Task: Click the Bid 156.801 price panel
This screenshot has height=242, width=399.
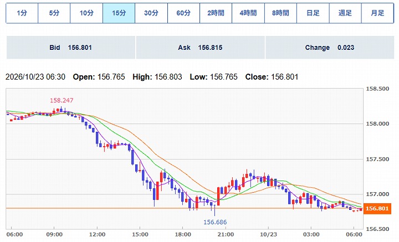Action: click(71, 48)
